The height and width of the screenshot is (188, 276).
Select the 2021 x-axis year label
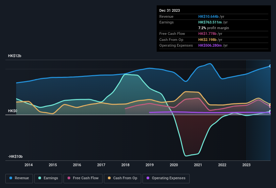coord(198,165)
